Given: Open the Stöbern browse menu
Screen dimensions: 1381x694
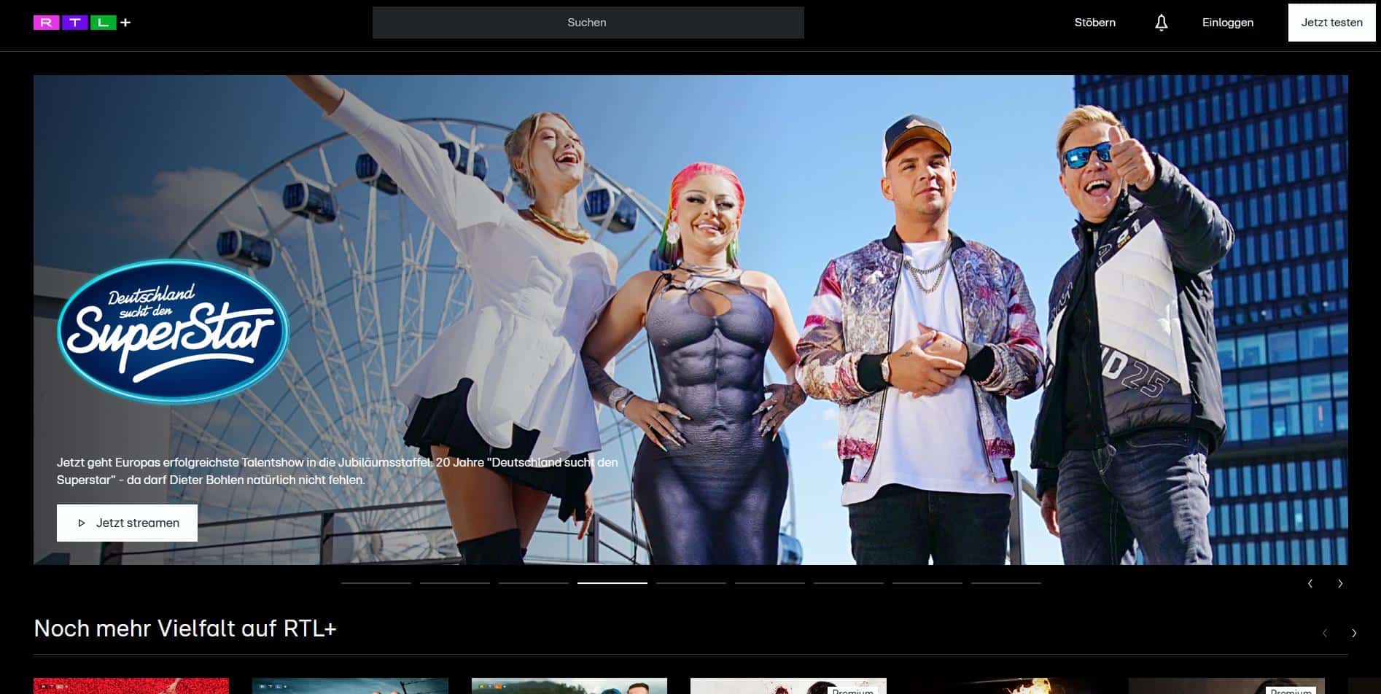Looking at the screenshot, I should (1094, 23).
